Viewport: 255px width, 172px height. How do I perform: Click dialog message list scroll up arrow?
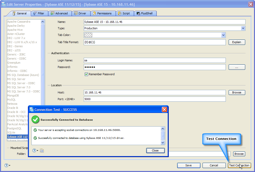click(x=163, y=129)
